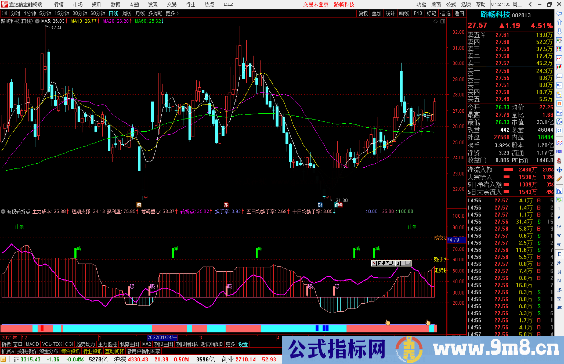Open the 资讯 menu
This screenshot has width=564, height=364.
click(x=96, y=4)
